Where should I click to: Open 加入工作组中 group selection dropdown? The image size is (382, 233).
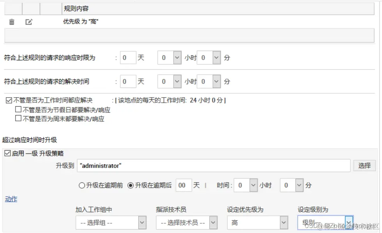111,222
